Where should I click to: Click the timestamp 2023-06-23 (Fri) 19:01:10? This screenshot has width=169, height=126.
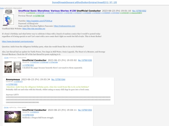[116, 11]
